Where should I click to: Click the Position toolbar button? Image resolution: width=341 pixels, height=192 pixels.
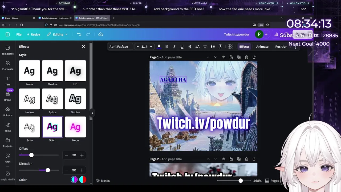tap(281, 46)
